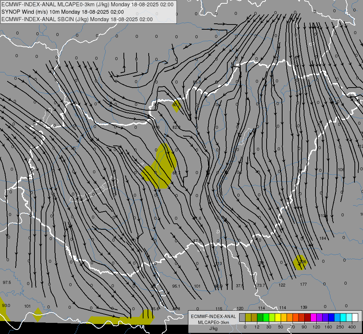
Task: Click the 122 value on the map
Action: click(x=282, y=285)
